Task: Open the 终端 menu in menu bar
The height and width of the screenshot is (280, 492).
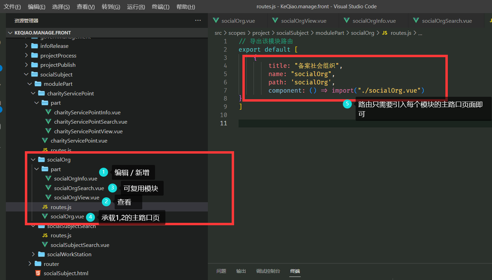Action: [x=161, y=7]
